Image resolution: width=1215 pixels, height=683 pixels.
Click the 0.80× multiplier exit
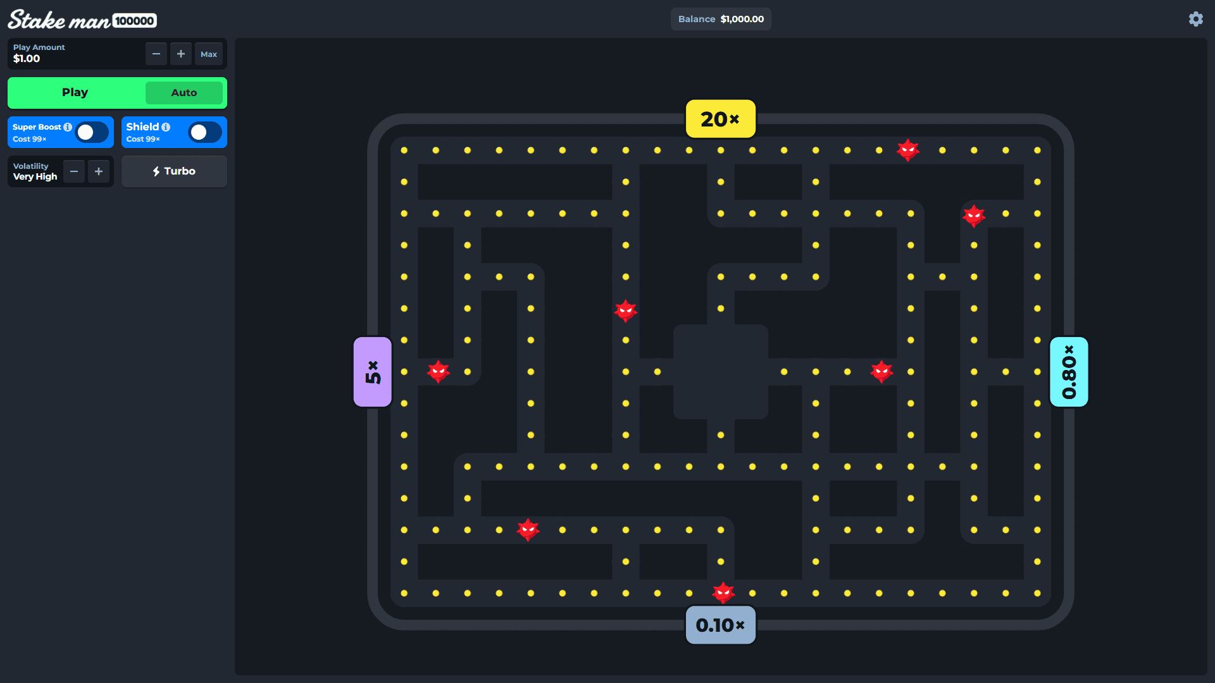pos(1069,372)
